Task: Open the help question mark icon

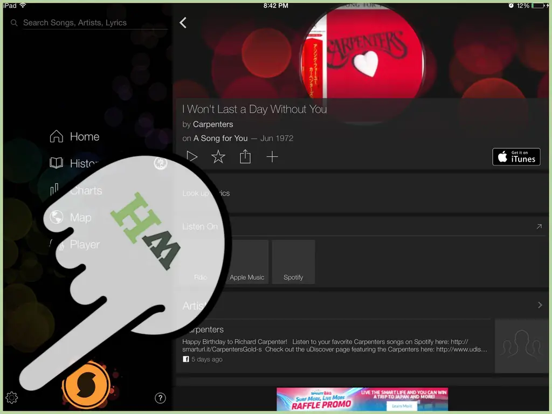Action: point(160,398)
